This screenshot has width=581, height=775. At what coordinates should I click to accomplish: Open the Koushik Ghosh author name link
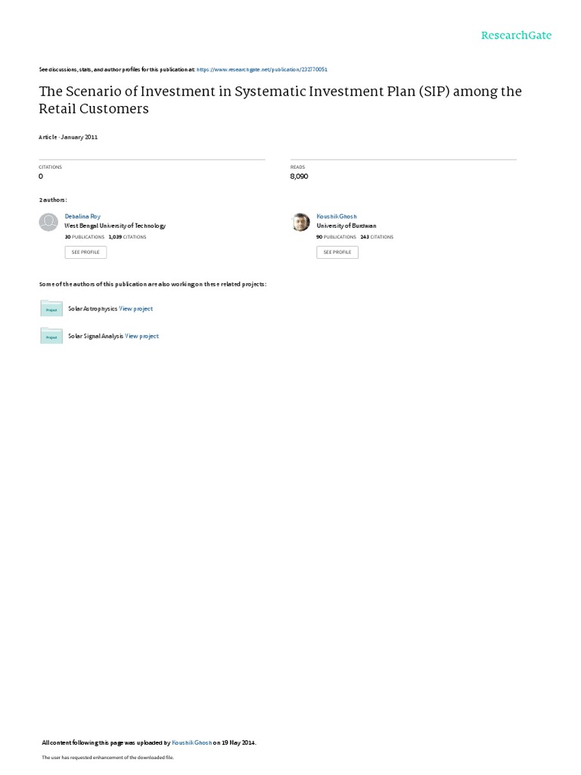[337, 216]
